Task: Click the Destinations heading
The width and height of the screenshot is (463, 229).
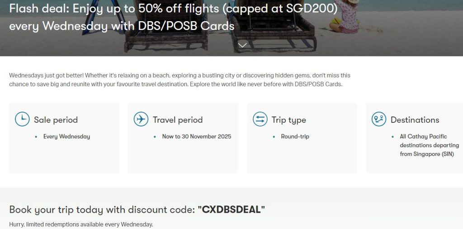Action: coord(415,120)
